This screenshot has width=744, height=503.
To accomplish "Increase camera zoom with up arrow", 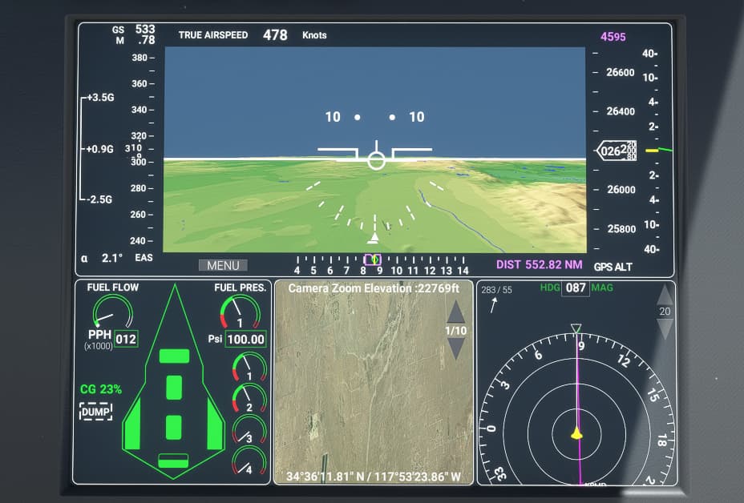I will (455, 312).
